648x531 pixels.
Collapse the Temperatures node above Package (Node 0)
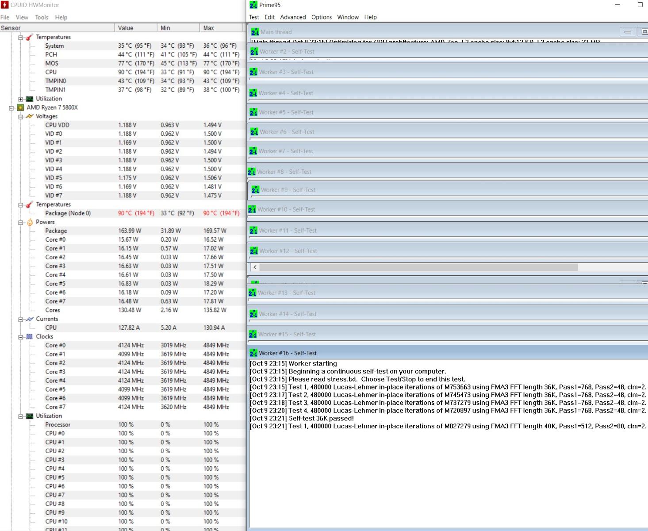pyautogui.click(x=20, y=205)
